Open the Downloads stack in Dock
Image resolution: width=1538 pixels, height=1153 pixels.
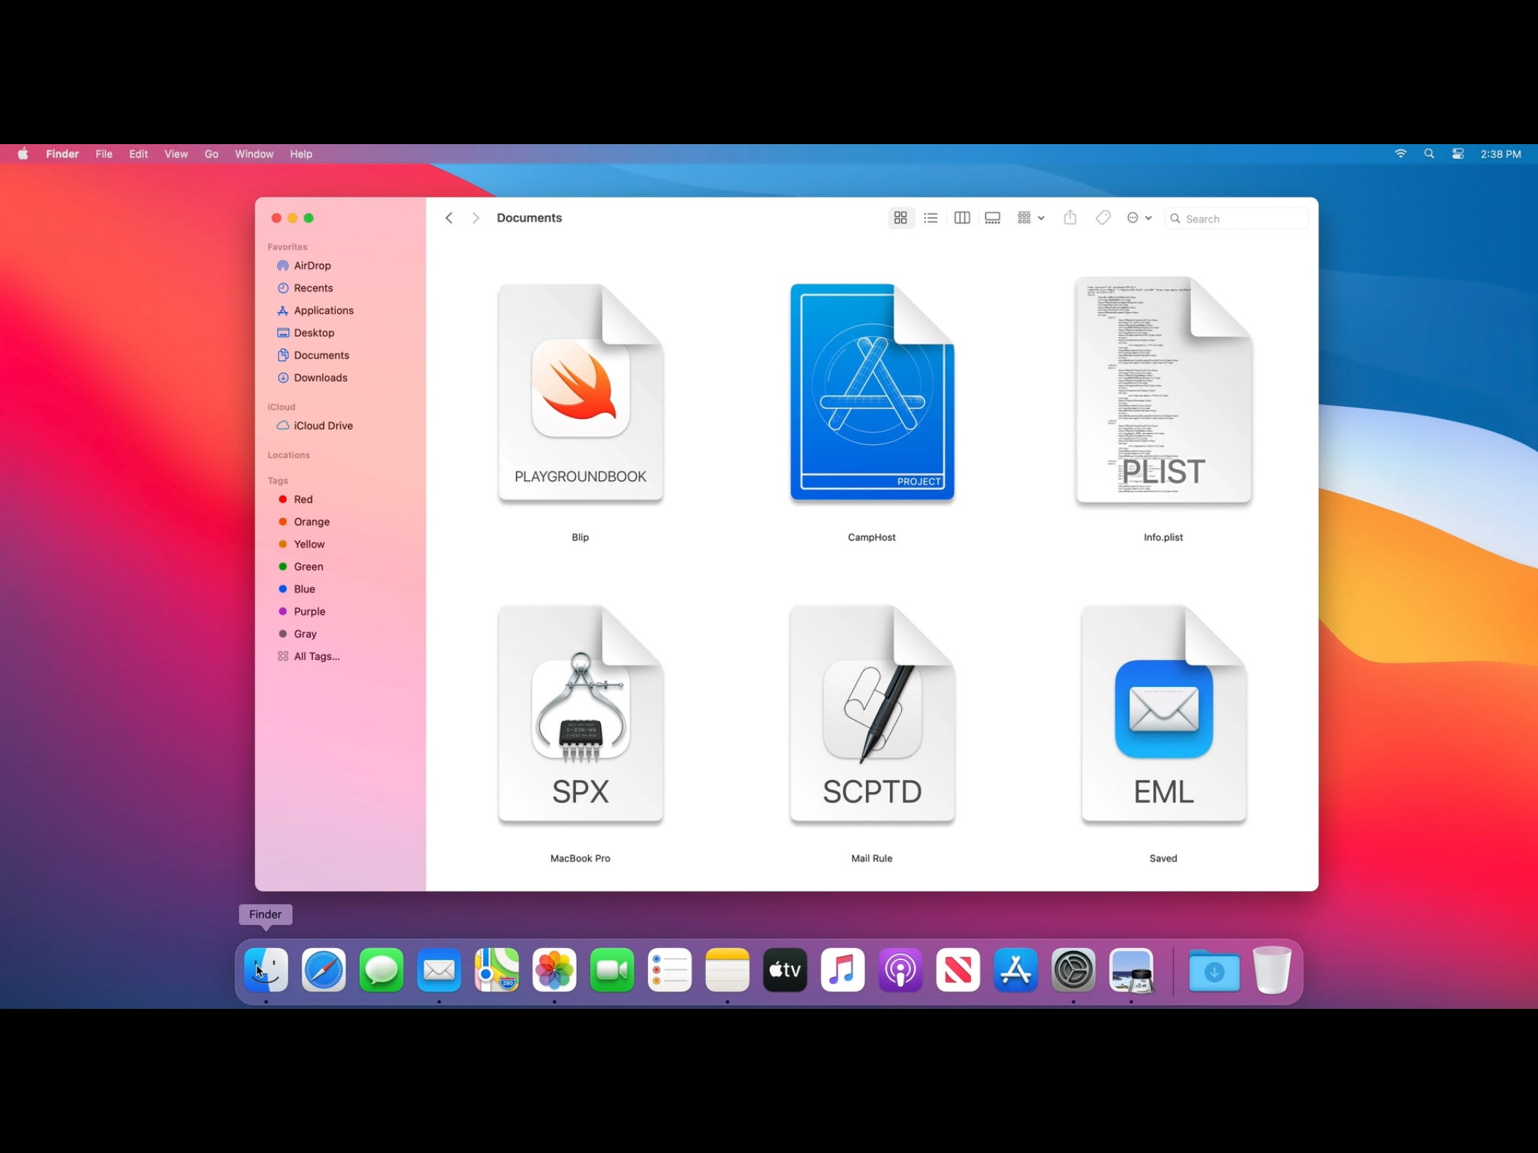[x=1214, y=970]
